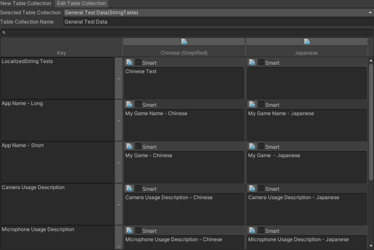Select the Edit Table Collection tab
The image size is (374, 250).
point(81,3)
